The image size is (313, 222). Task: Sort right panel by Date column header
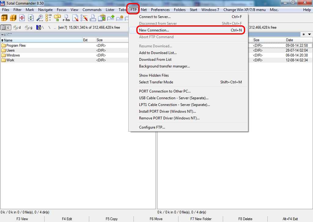298,40
